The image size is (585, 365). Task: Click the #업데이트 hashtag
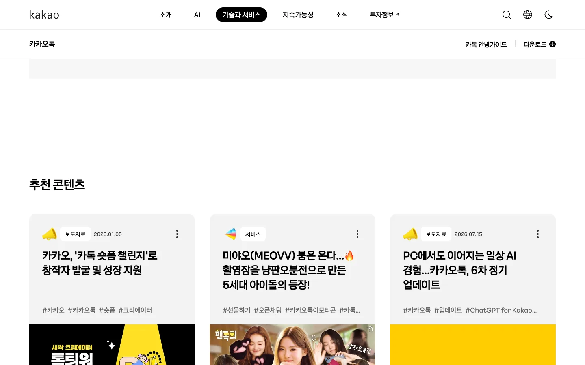[448, 310]
